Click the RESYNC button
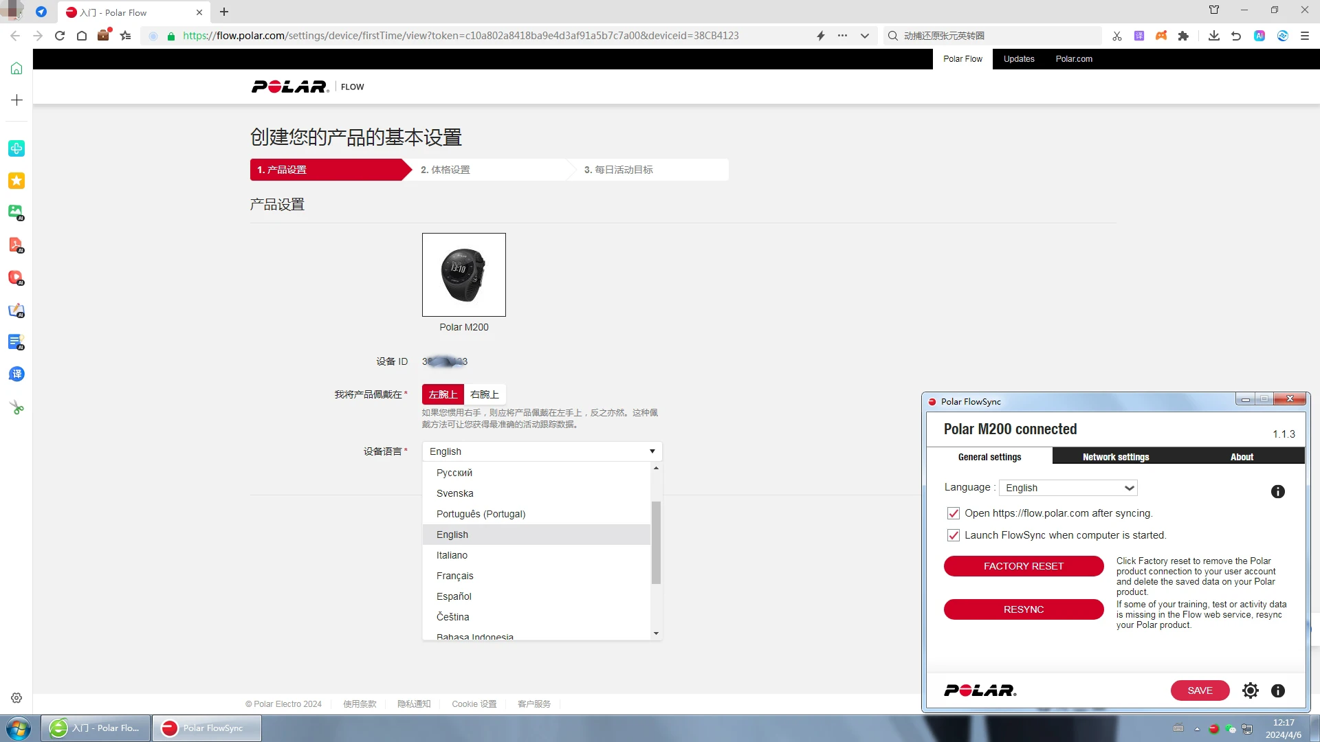 coord(1024,609)
